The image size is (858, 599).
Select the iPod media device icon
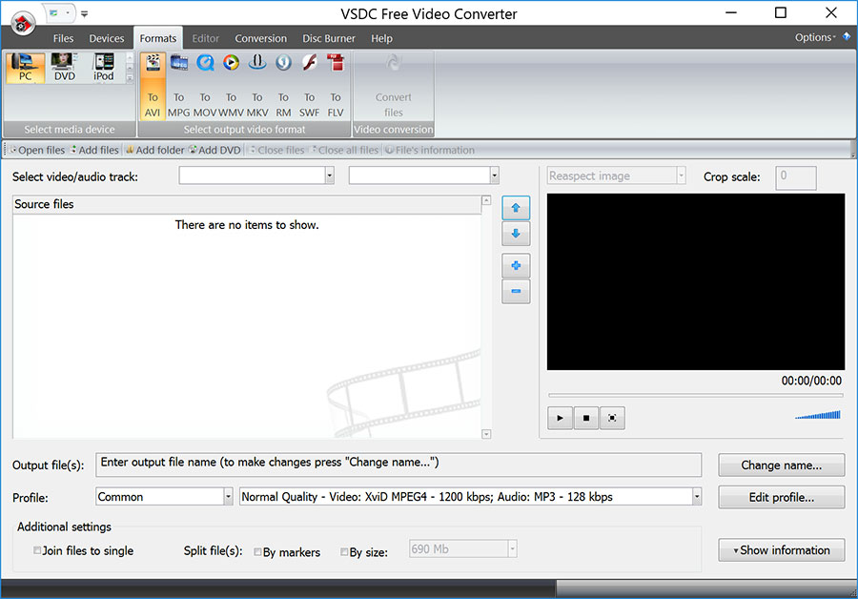[x=103, y=68]
